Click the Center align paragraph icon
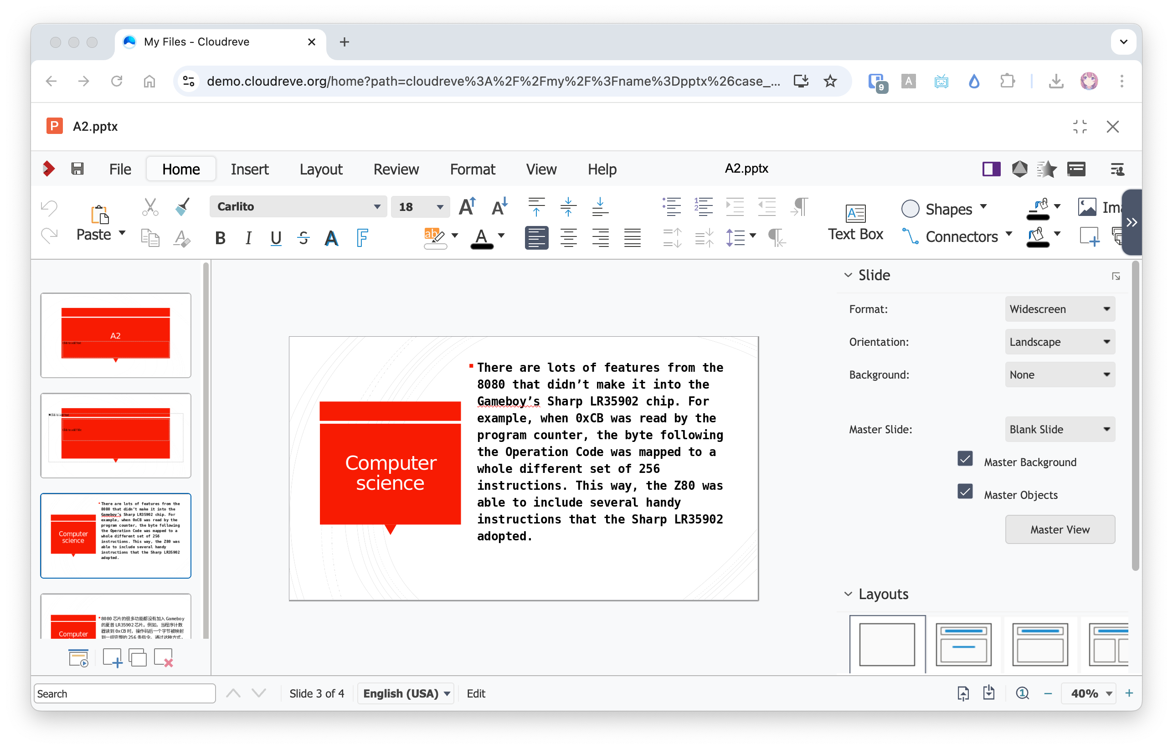 (568, 238)
